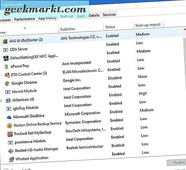Click the Microsoft OneDrive cloud icon
This screenshot has width=186, height=170.
pos(9,117)
